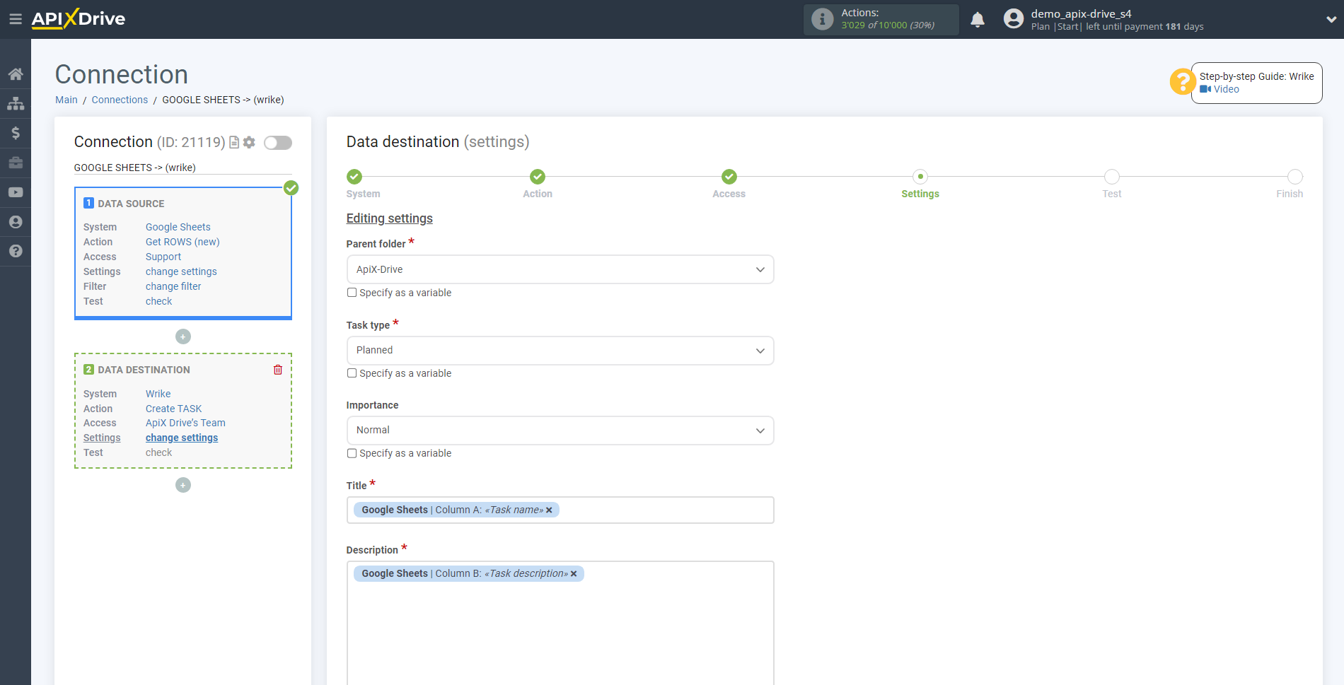Open the Parent folder dropdown
The width and height of the screenshot is (1344, 685).
click(x=560, y=269)
